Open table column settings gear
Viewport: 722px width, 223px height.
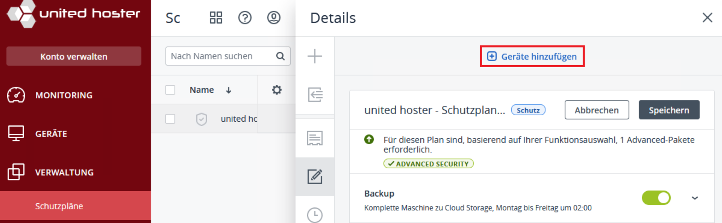coord(277,90)
